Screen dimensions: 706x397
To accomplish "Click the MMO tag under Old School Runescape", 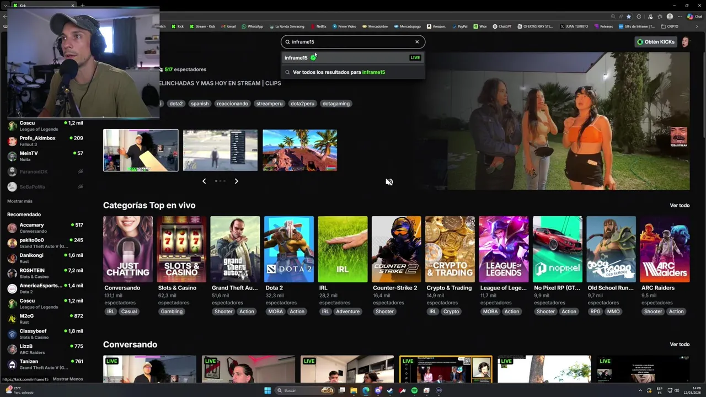I will (613, 312).
